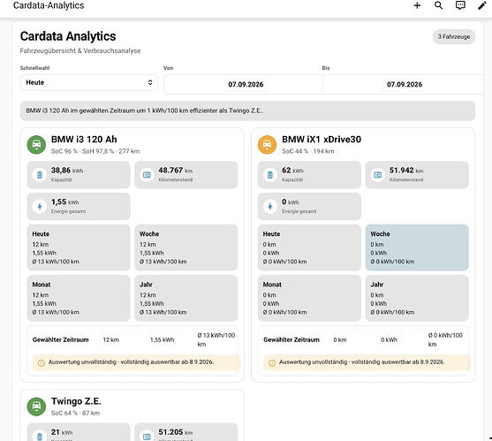Click BMW i3 Auswertung unvollständig notice

(137, 362)
